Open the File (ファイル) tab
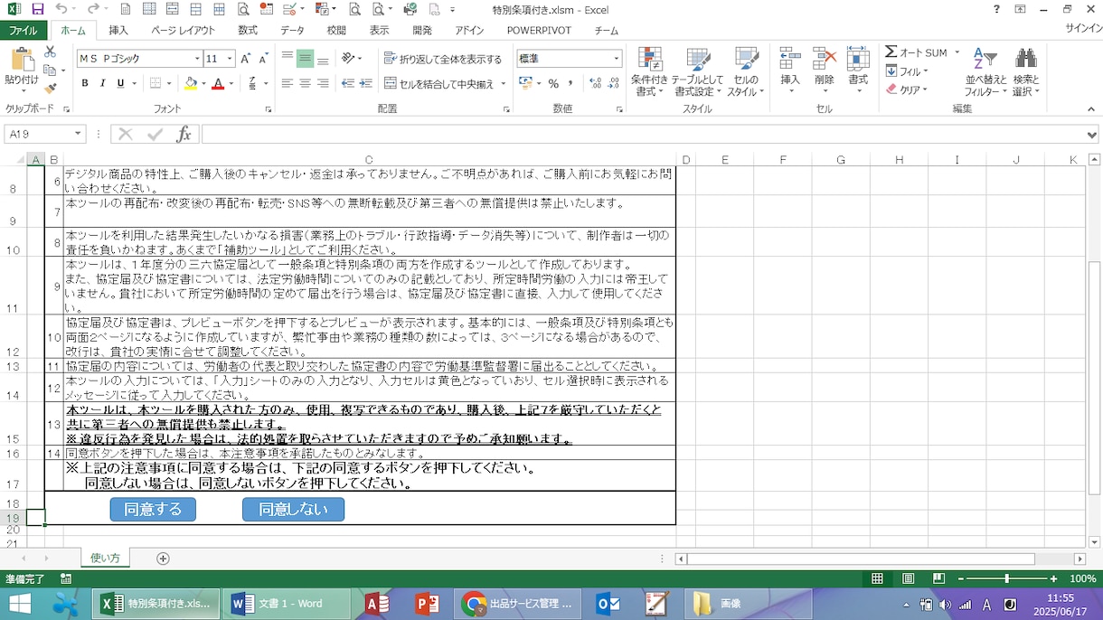Screen dimensions: 1103x620 (x=24, y=30)
